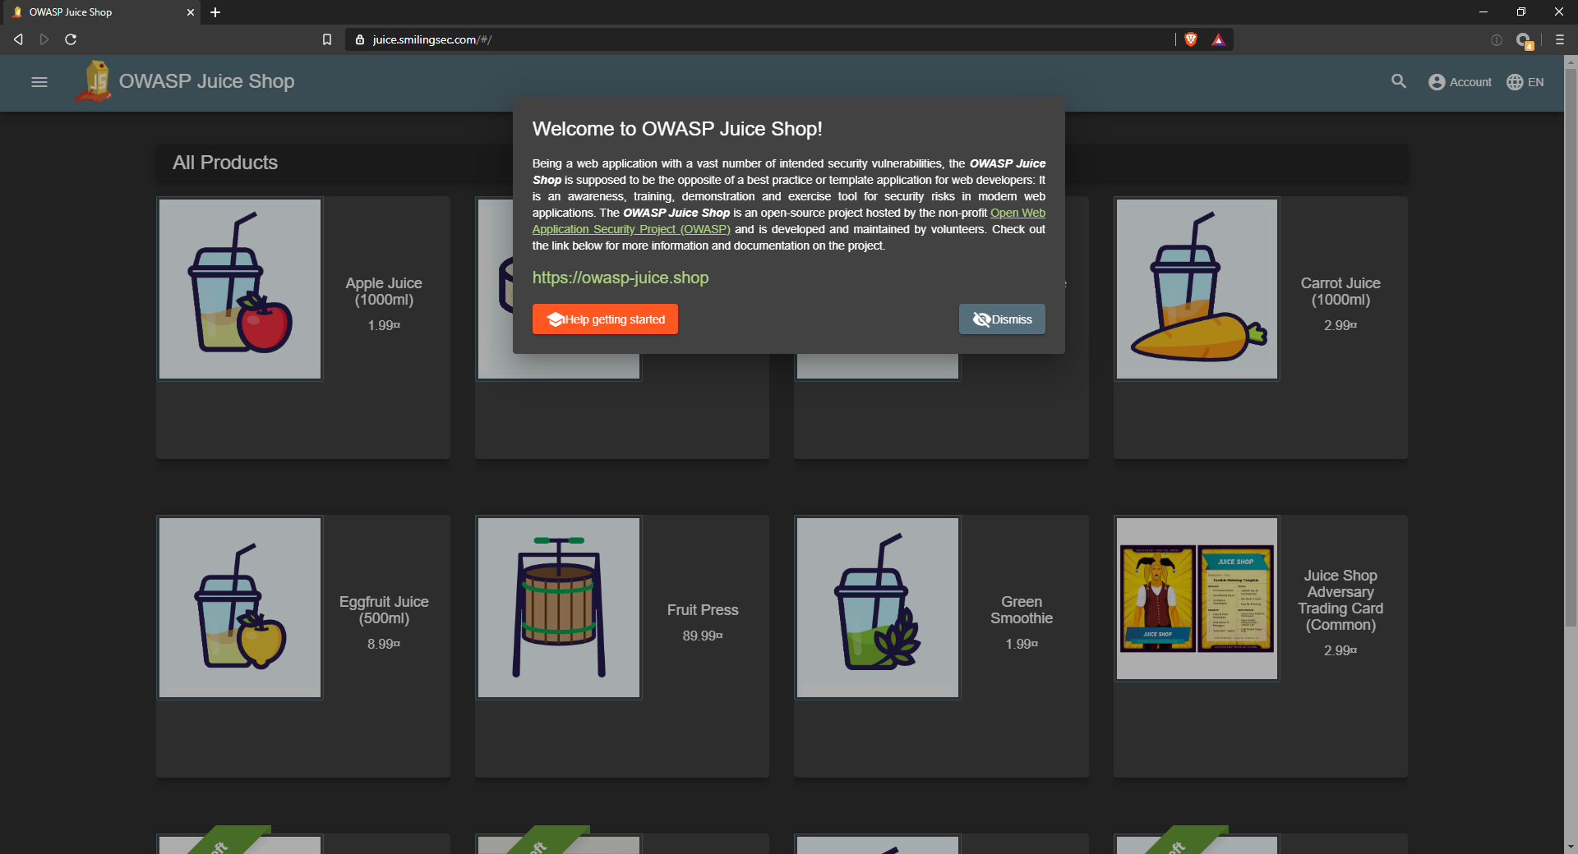Screen dimensions: 1578x854
Task: Open the hamburger side menu
Action: [39, 82]
